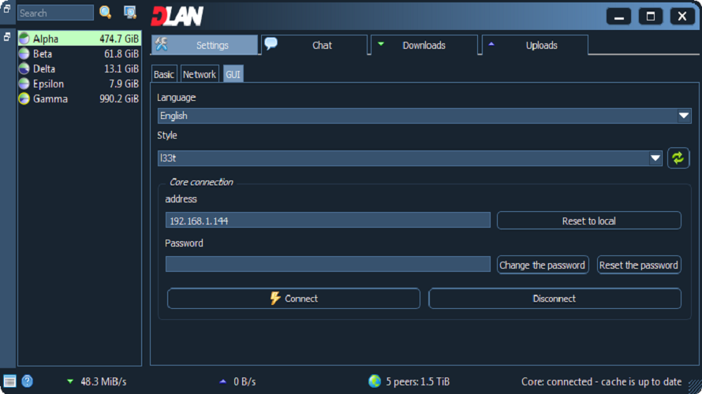702x394 pixels.
Task: Select peer Beta in the list
Action: tap(79, 54)
